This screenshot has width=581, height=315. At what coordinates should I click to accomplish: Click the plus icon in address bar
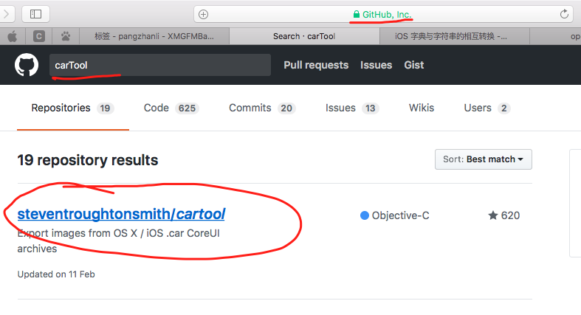204,15
